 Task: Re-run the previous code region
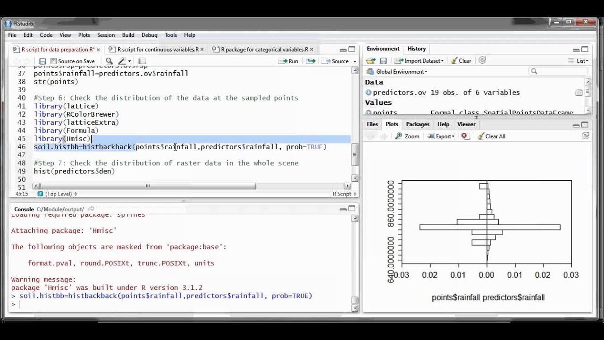coord(310,61)
